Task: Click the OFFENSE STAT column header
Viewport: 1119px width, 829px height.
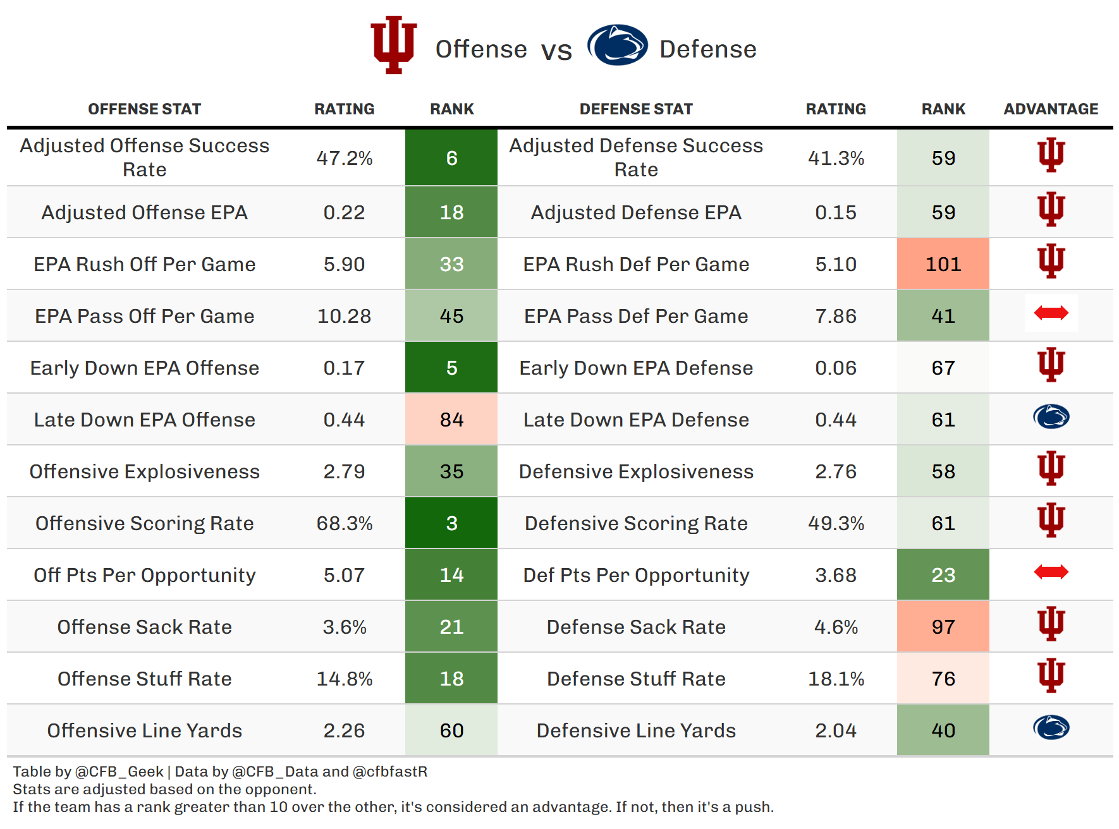Action: pos(144,109)
